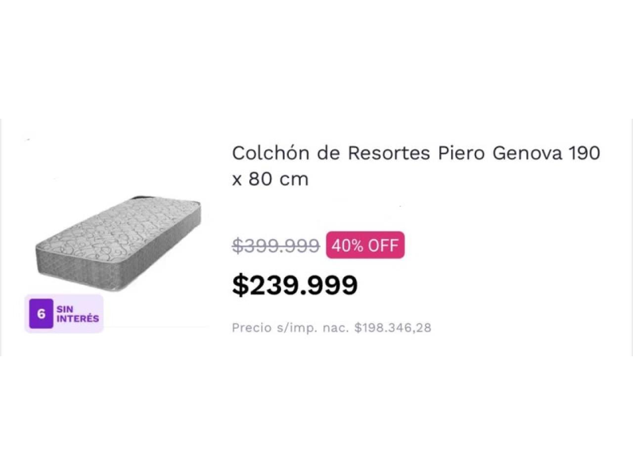Click the word SIN in the installments badge
The height and width of the screenshot is (475, 633).
coord(65,309)
